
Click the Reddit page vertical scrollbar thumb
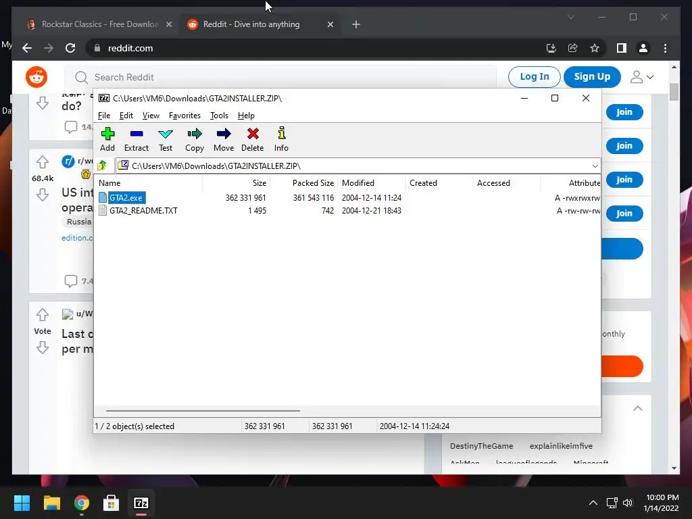click(x=674, y=92)
